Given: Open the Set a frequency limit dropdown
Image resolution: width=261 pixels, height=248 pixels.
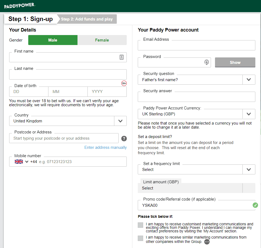Looking at the screenshot, I should 196,170.
